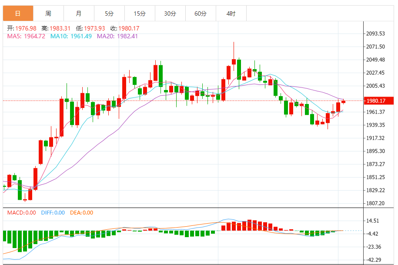Open the 4时 four-hour tab
The width and height of the screenshot is (398, 265).
(231, 13)
